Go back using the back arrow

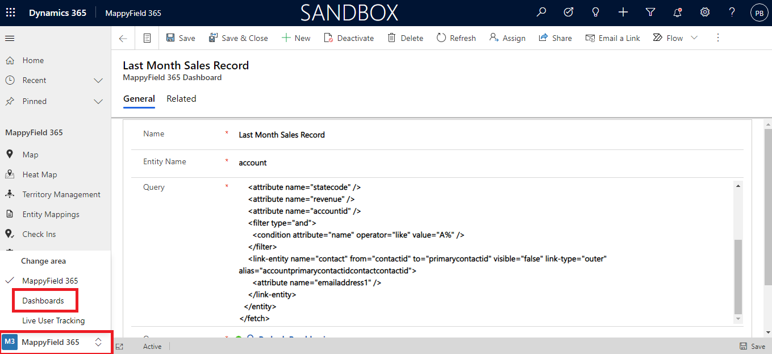(123, 38)
